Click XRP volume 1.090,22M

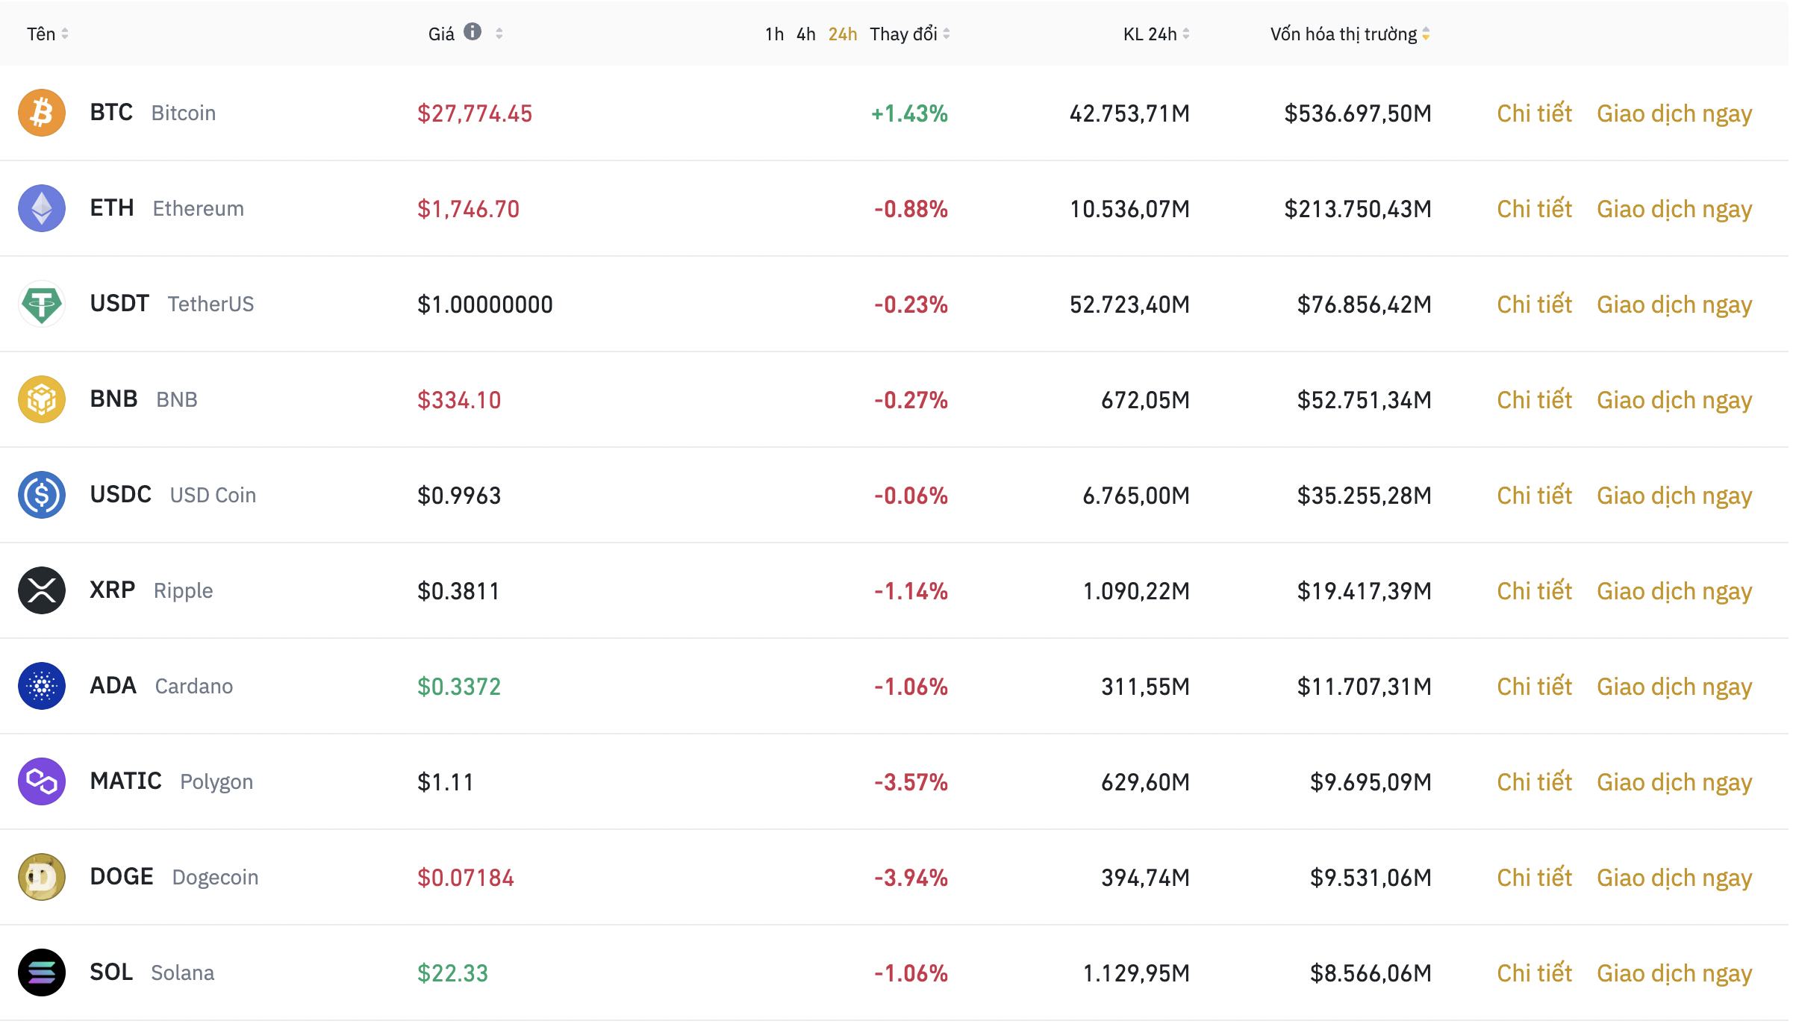pyautogui.click(x=1136, y=591)
